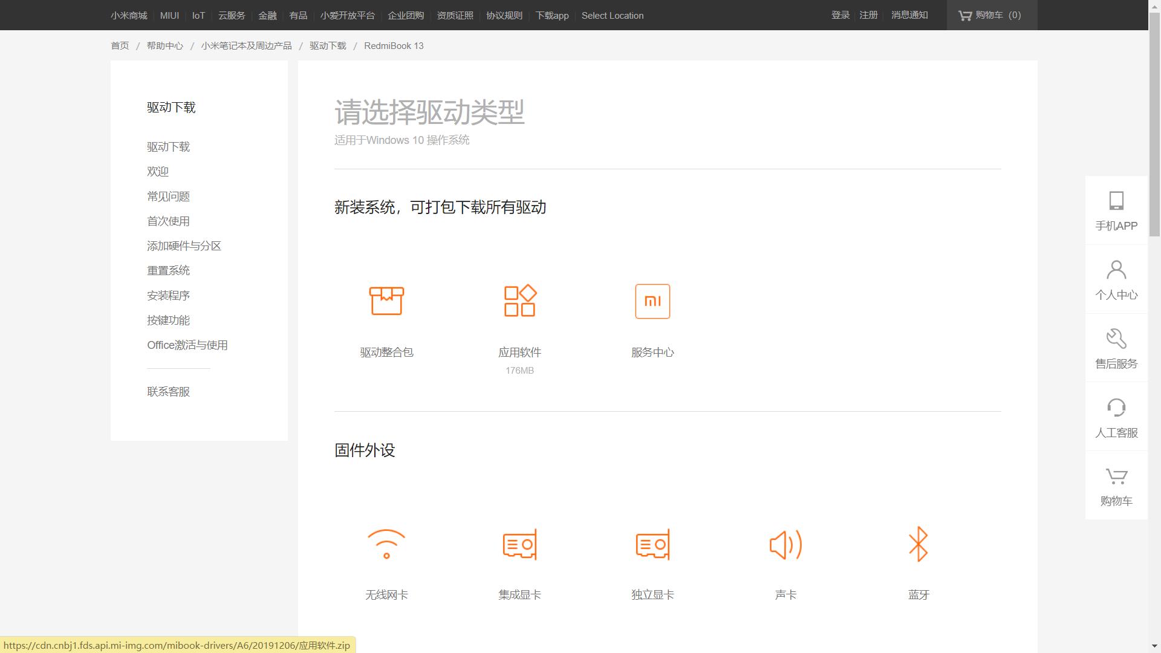The image size is (1161, 653).
Task: Contact 人工客服 headset icon
Action: 1116,417
